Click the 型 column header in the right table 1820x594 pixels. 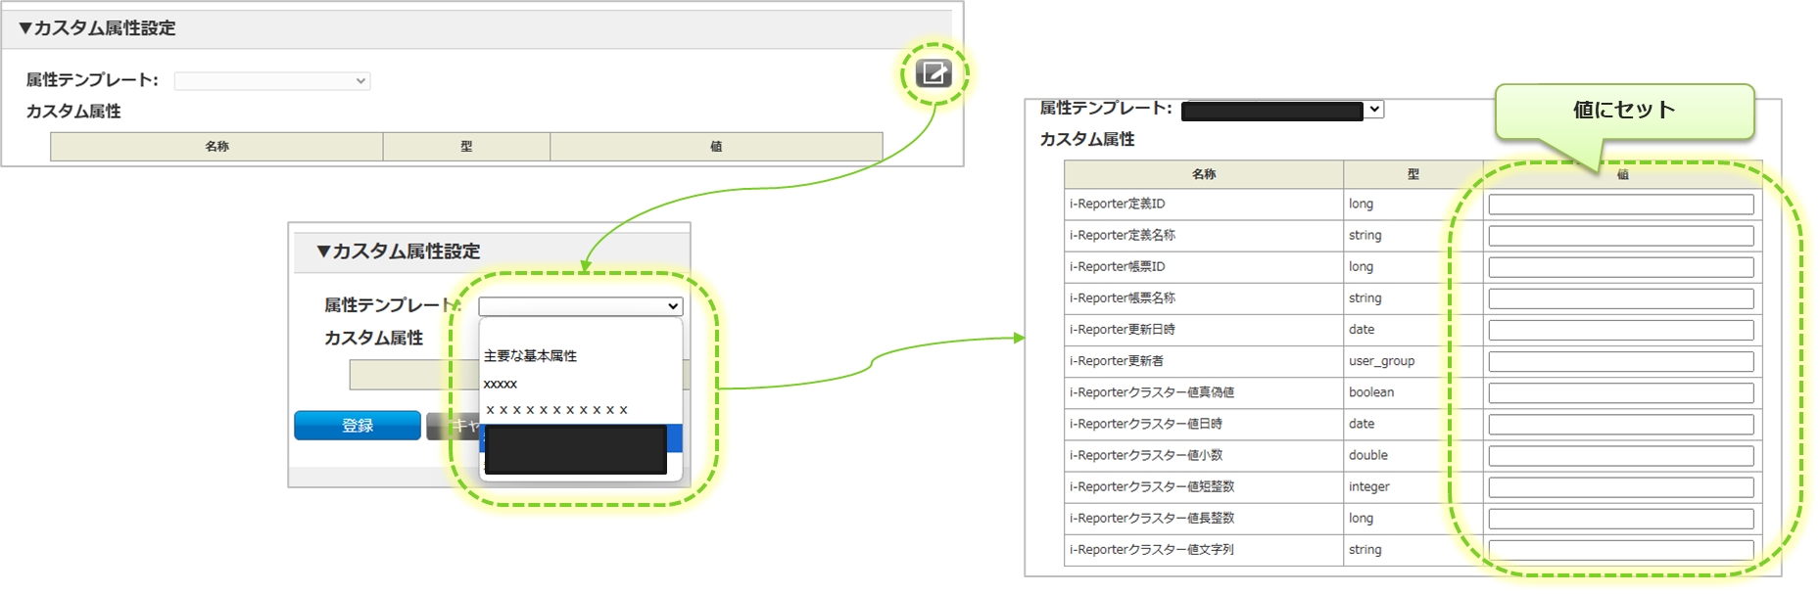1413,174
